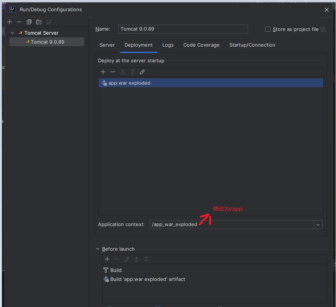Remove selected deployment artifact
Image resolution: width=336 pixels, height=307 pixels.
(113, 72)
